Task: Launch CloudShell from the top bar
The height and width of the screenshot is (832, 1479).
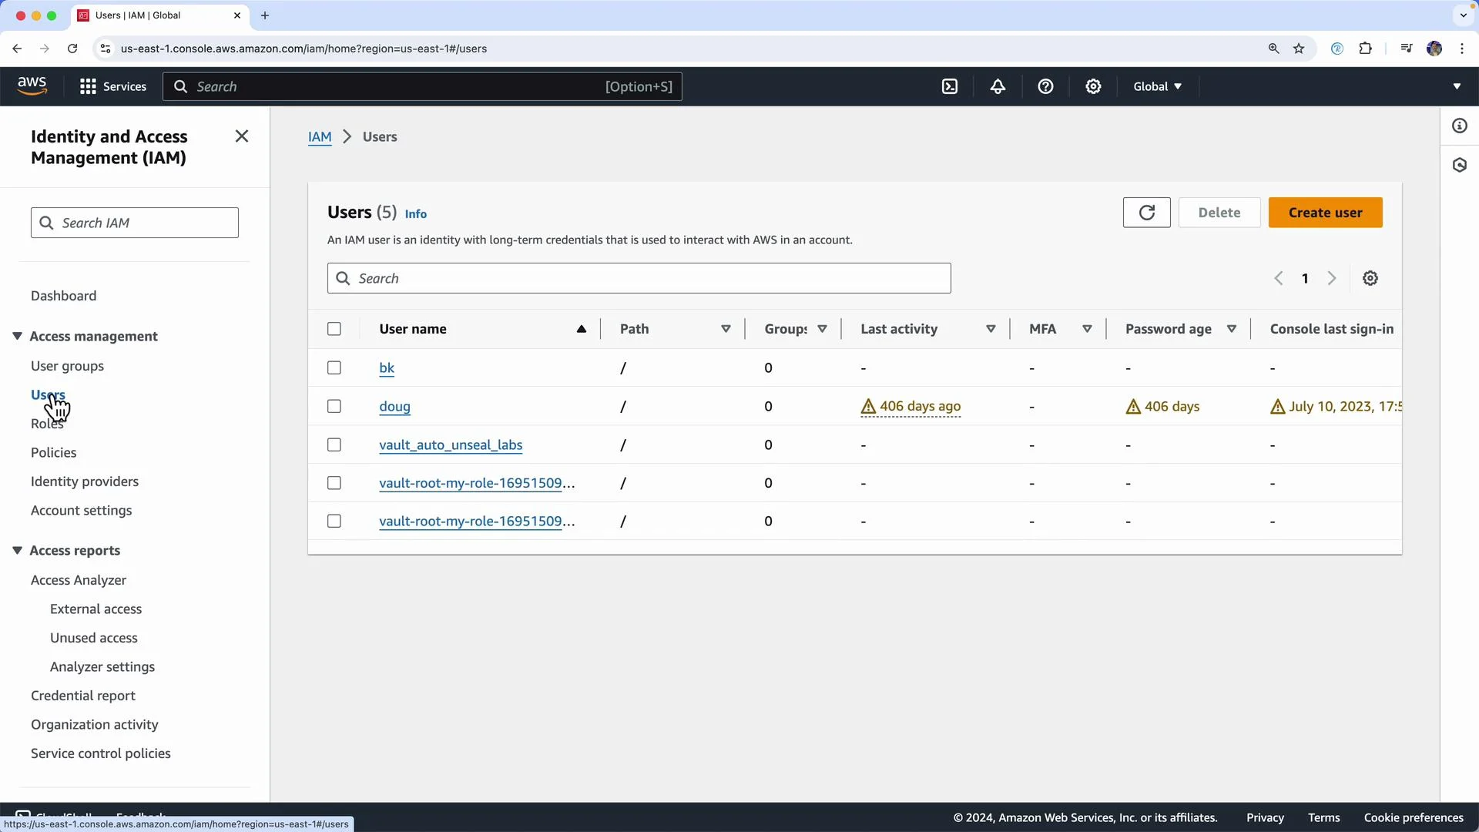Action: [950, 86]
